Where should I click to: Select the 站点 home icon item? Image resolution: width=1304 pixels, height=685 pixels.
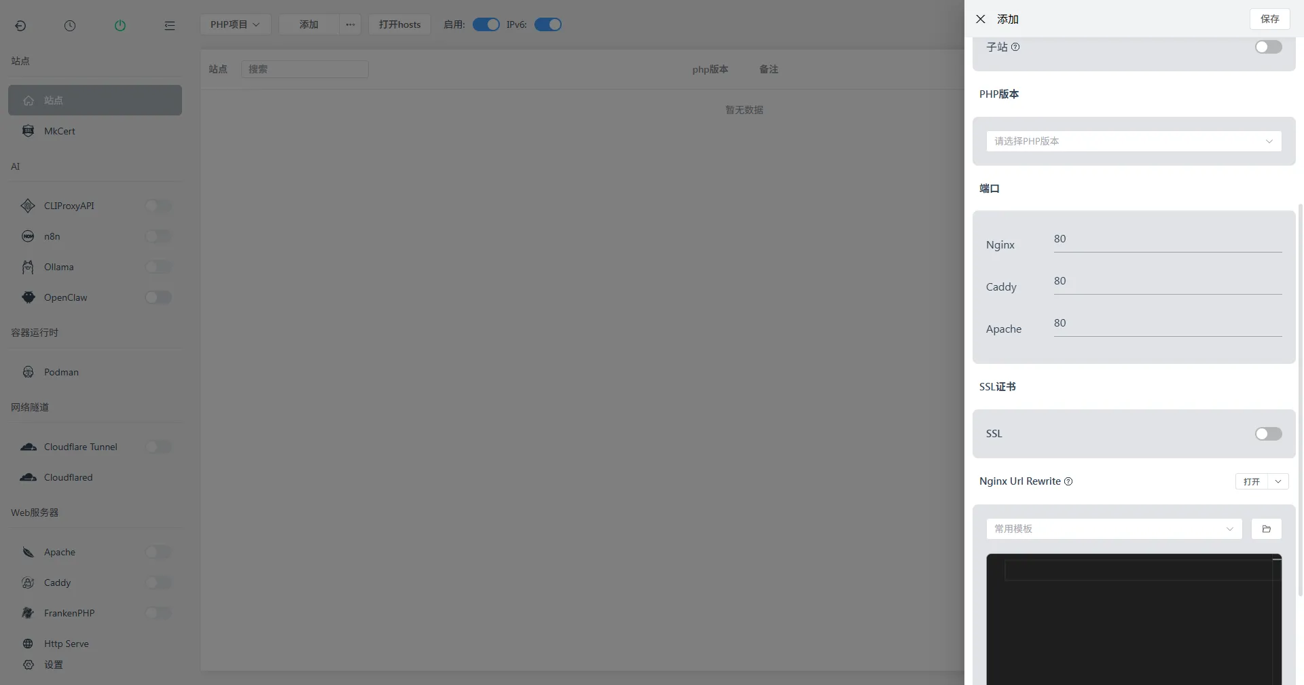pyautogui.click(x=29, y=100)
